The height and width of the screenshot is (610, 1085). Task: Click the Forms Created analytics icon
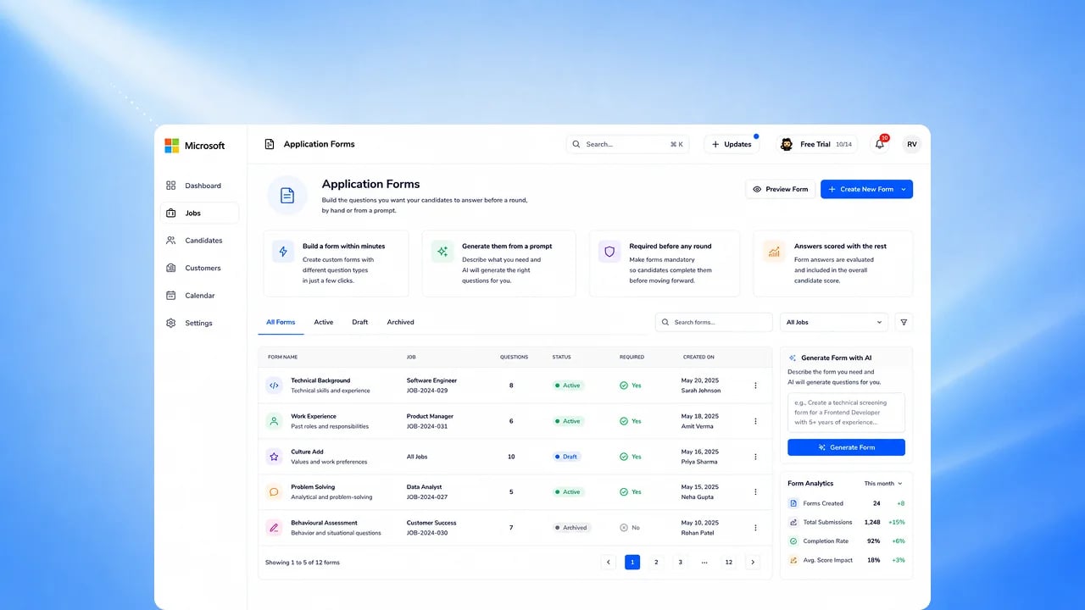[x=793, y=503]
